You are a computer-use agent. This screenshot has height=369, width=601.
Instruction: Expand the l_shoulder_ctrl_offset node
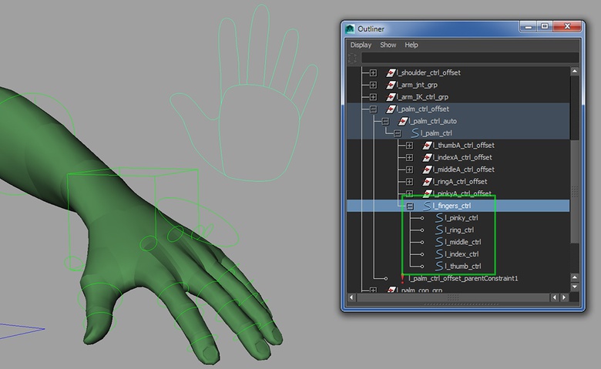pos(373,73)
